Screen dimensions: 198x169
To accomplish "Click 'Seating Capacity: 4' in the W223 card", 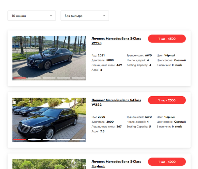I will (x=139, y=65).
